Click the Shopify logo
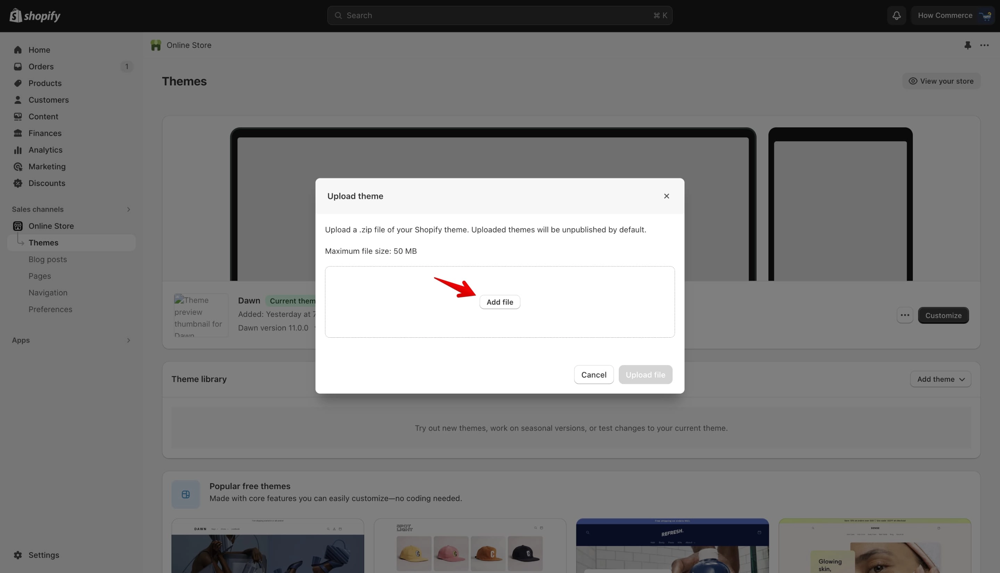1000x573 pixels. pyautogui.click(x=35, y=16)
